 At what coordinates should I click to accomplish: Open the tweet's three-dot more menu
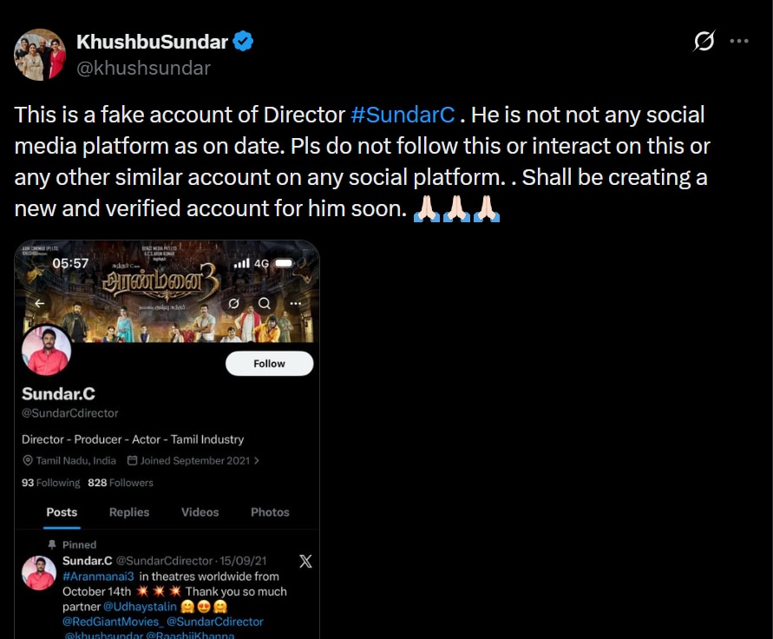(738, 41)
